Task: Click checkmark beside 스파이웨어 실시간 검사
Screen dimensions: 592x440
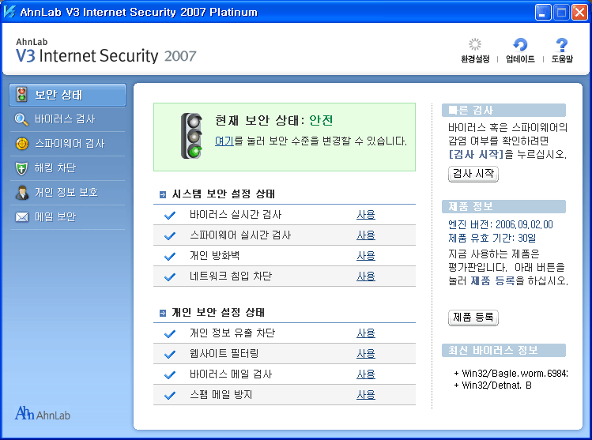Action: point(170,235)
